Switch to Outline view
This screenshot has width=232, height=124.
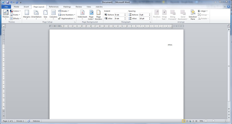coord(193,121)
